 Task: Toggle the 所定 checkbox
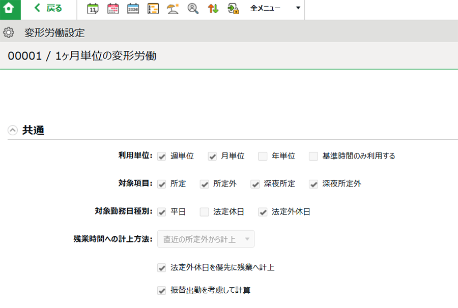(x=161, y=184)
